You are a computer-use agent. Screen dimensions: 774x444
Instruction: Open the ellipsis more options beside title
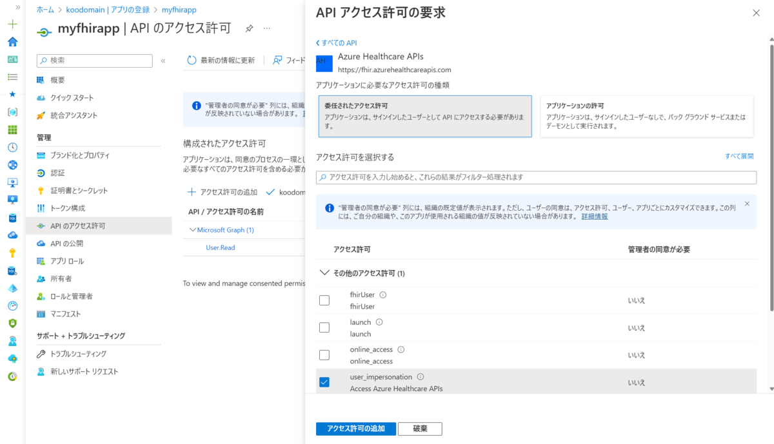coord(267,28)
